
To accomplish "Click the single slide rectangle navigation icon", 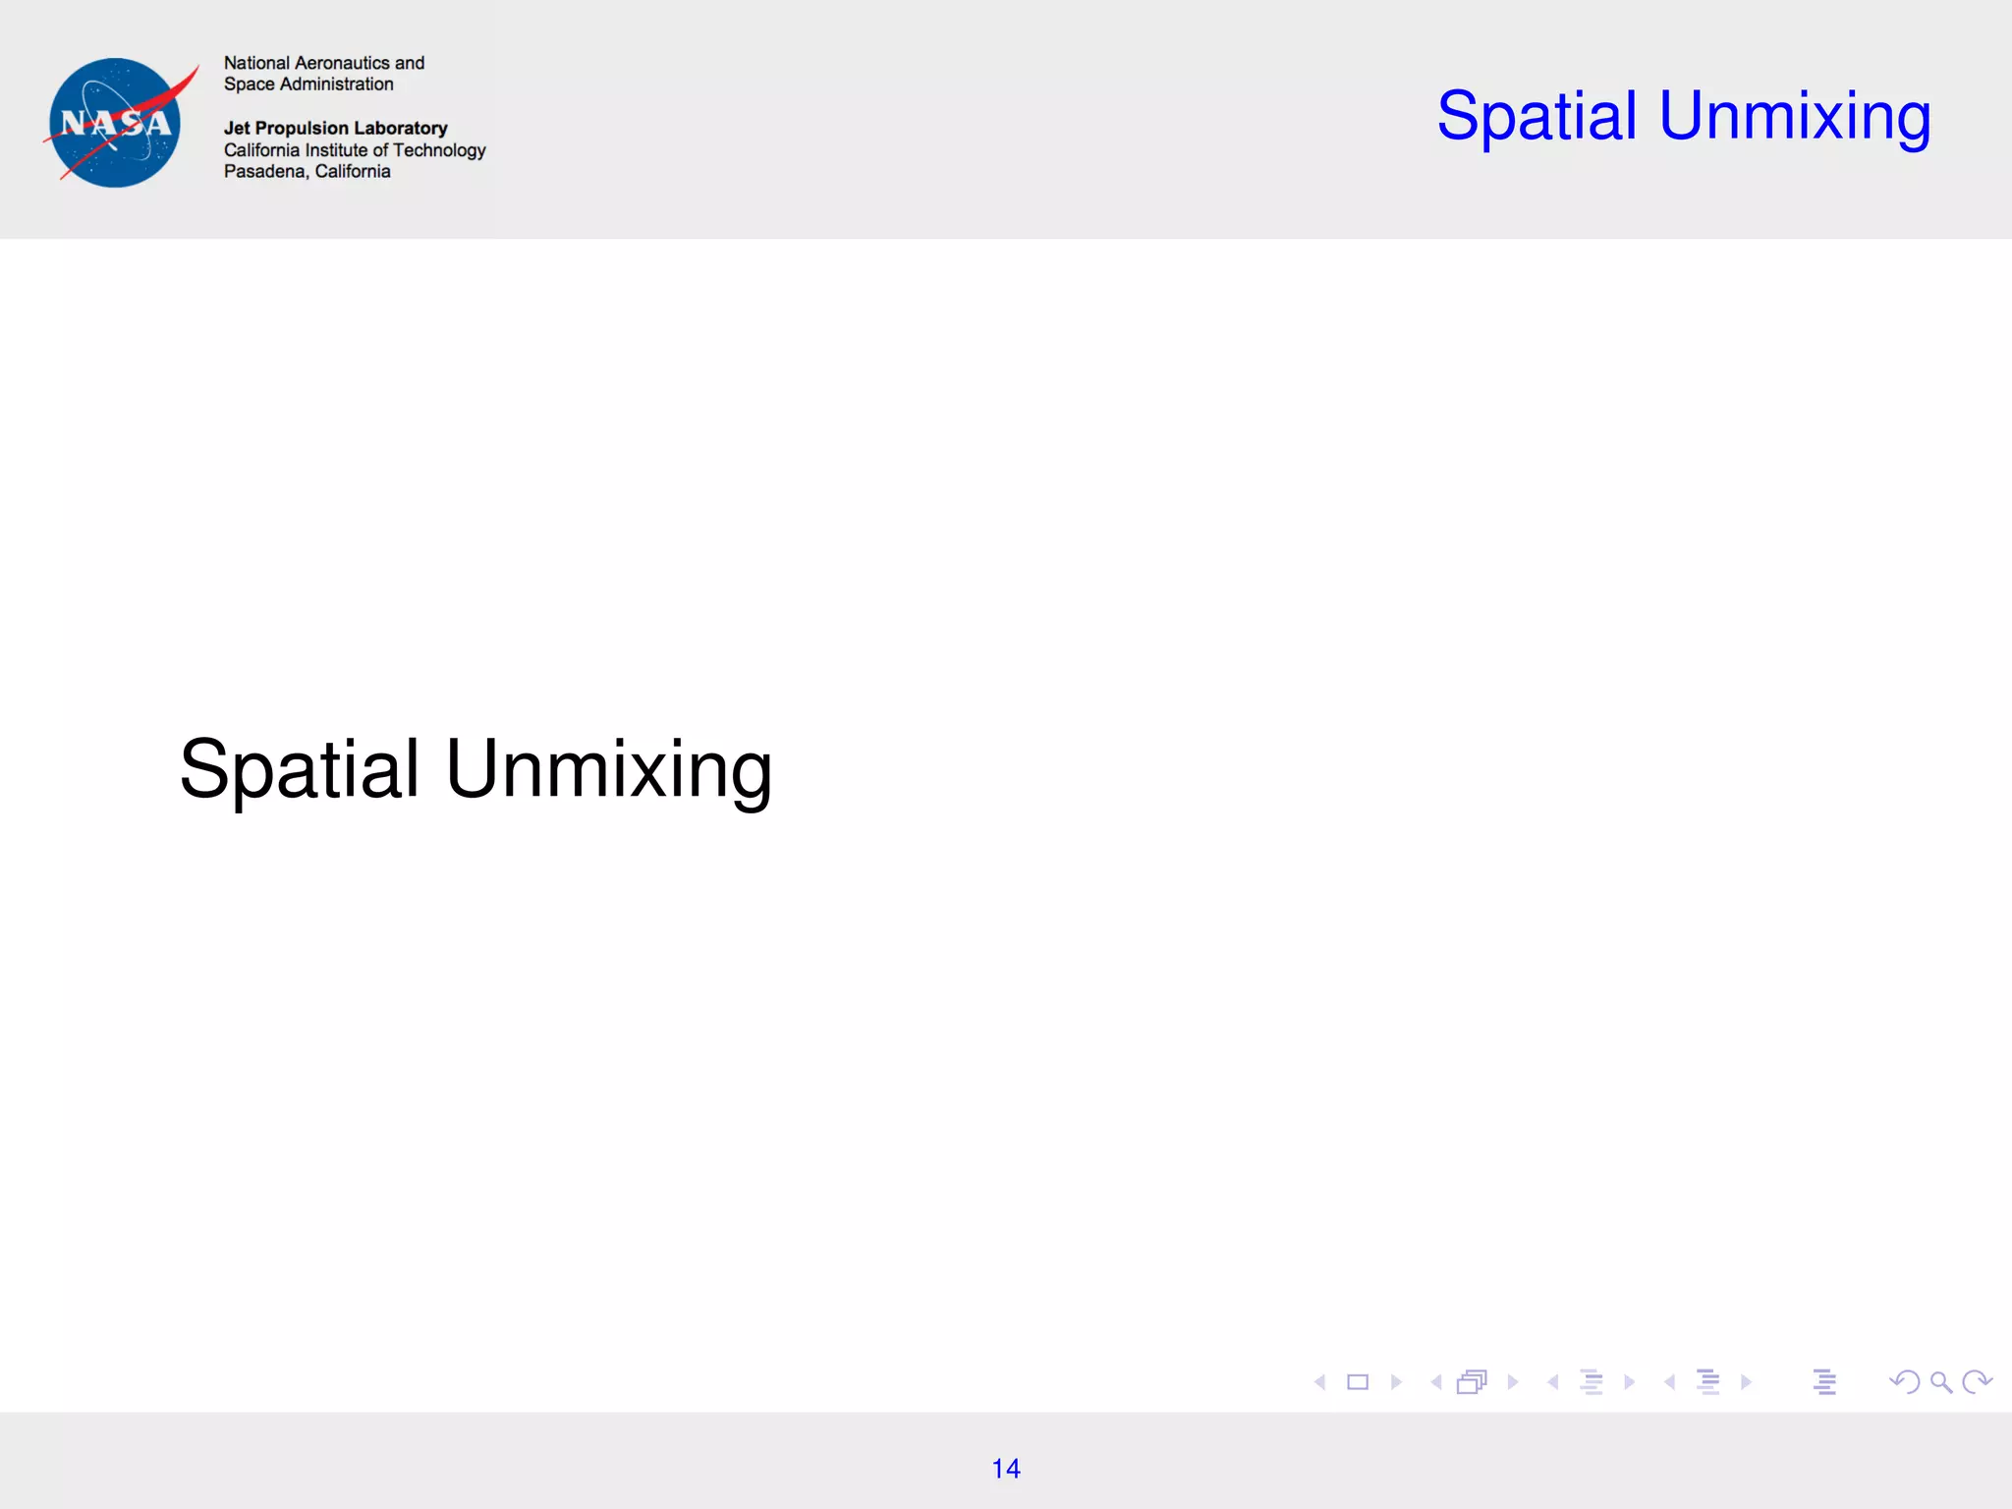I will coord(1358,1382).
